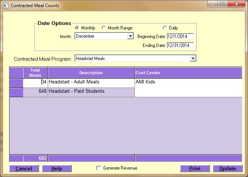Switch to the Daily radio option

(165, 28)
